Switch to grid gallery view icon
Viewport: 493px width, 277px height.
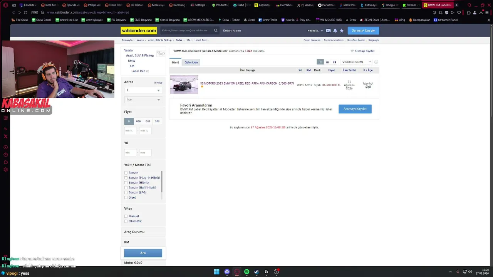point(335,62)
